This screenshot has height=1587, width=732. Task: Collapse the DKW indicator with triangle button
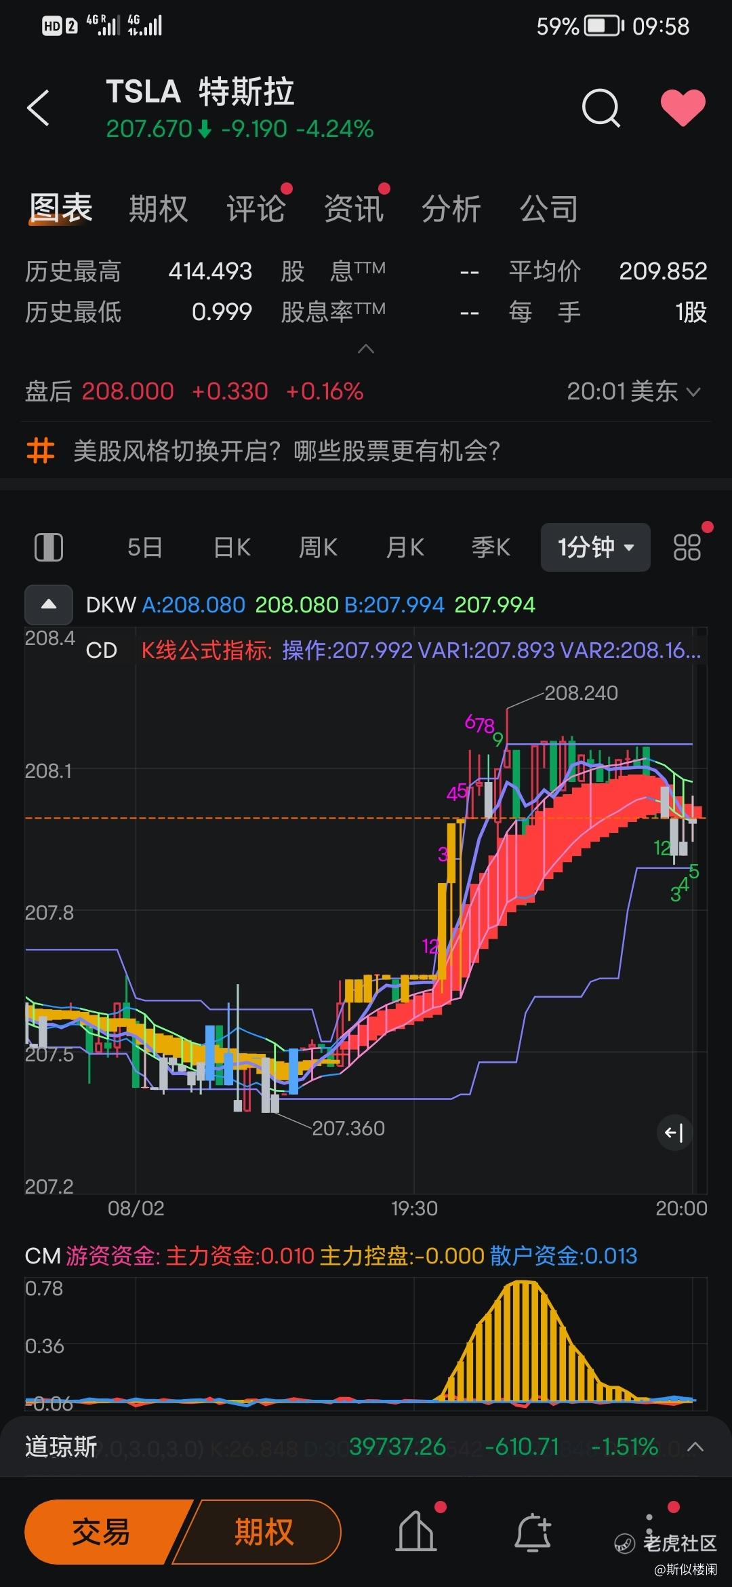pyautogui.click(x=49, y=604)
